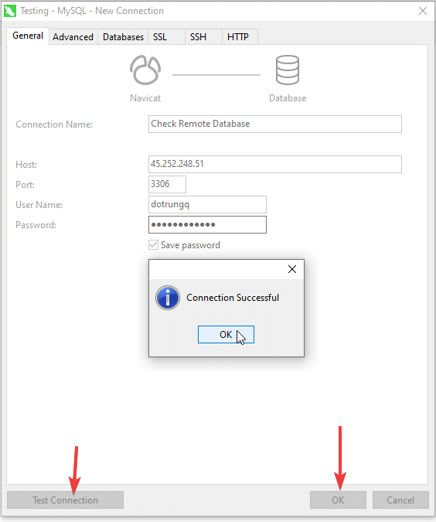This screenshot has height=522, width=436.
Task: Close the New Connection window
Action: point(423,11)
